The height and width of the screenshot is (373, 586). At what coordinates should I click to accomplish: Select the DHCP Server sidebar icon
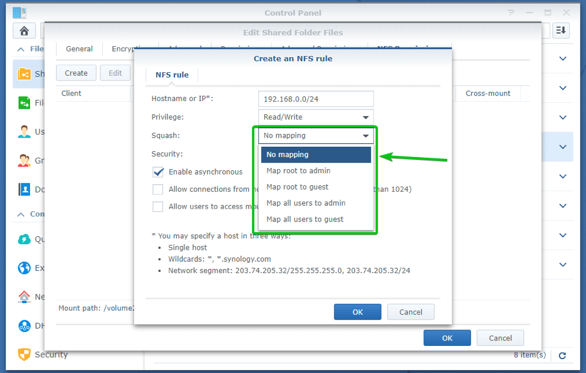tap(24, 325)
